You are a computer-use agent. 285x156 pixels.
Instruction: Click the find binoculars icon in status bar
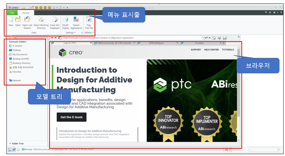pos(226,150)
